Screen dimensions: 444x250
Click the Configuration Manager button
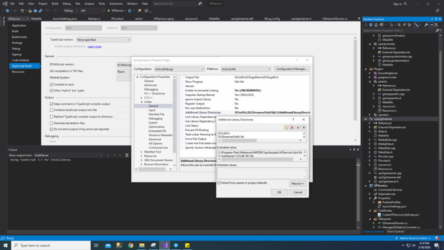292,69
